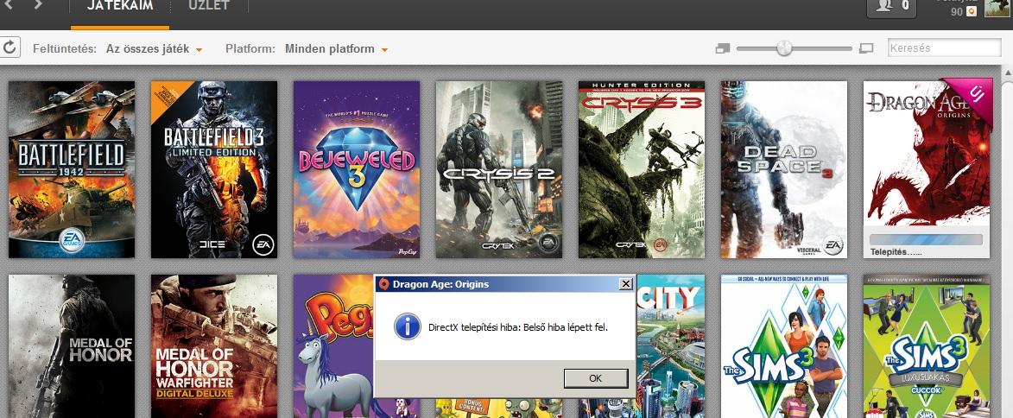
Task: Select Plants vs Zombies cover behind dialog
Action: [499, 408]
